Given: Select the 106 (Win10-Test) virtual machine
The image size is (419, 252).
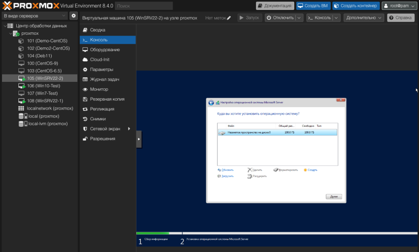Looking at the screenshot, I should pyautogui.click(x=43, y=86).
